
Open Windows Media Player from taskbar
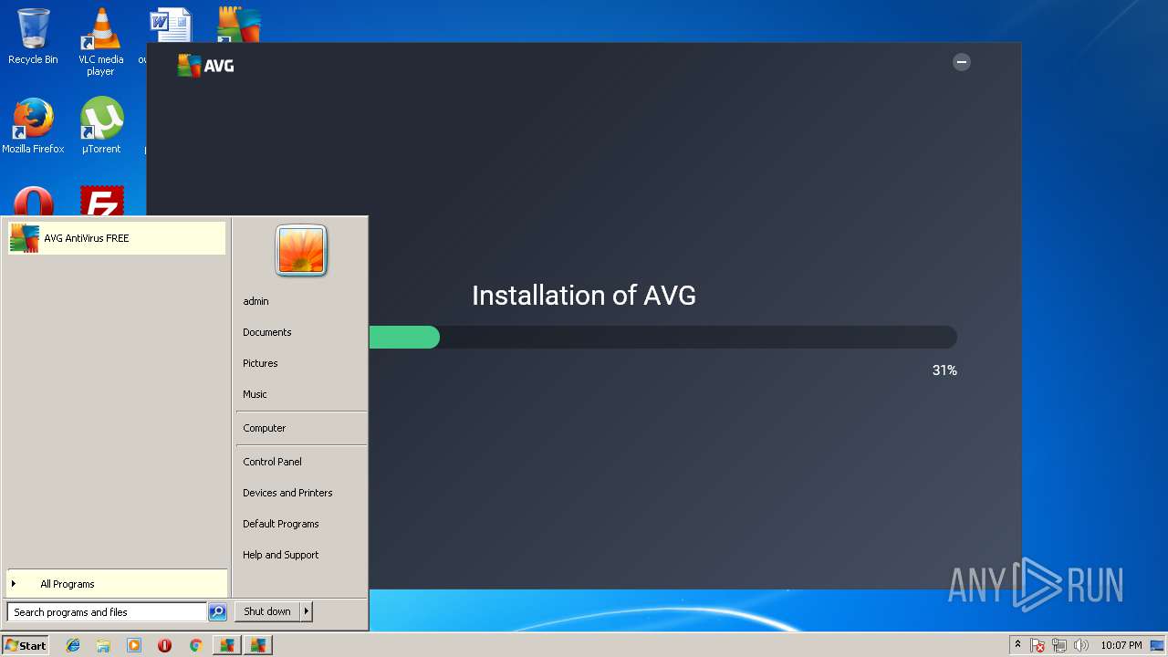click(x=134, y=645)
